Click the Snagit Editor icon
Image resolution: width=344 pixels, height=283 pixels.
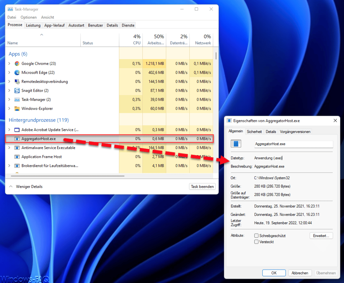17,91
